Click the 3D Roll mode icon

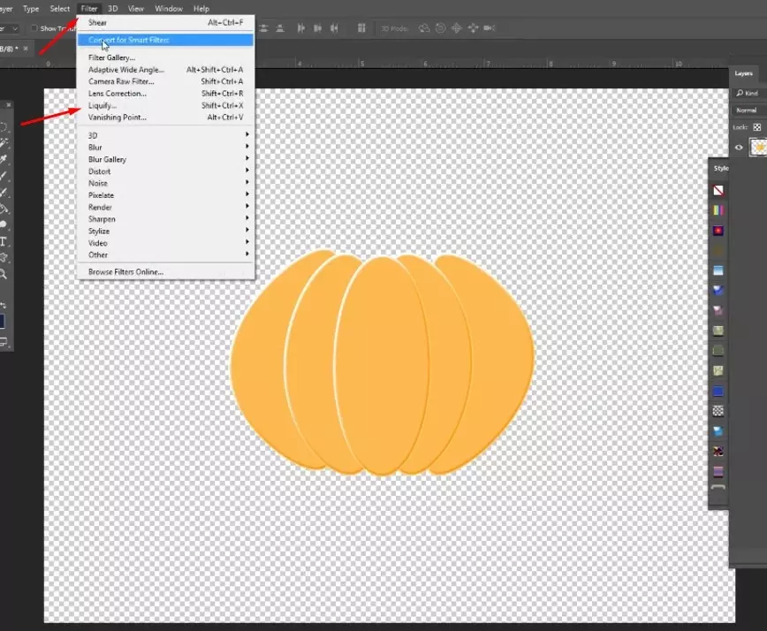441,28
